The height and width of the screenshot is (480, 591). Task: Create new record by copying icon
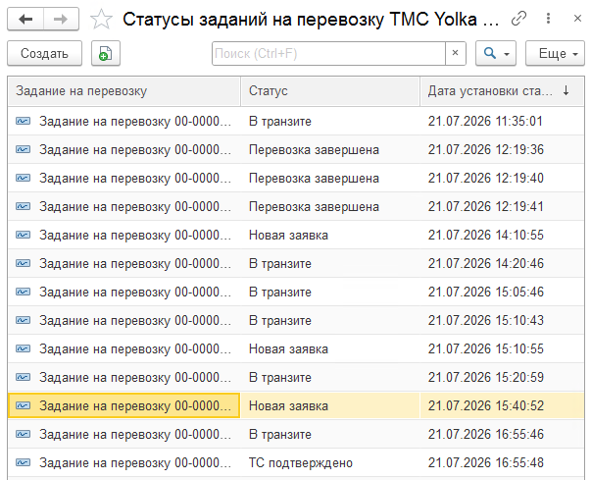[x=106, y=53]
